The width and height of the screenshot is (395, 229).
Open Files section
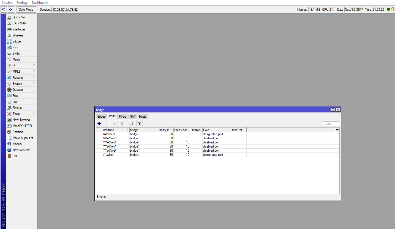22,96
